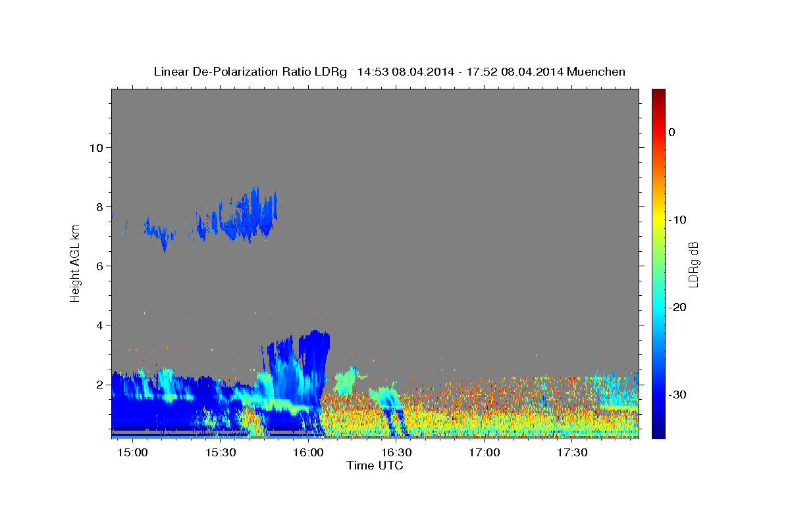Click the colorbar label -10
The height and width of the screenshot is (526, 790).
(x=677, y=220)
